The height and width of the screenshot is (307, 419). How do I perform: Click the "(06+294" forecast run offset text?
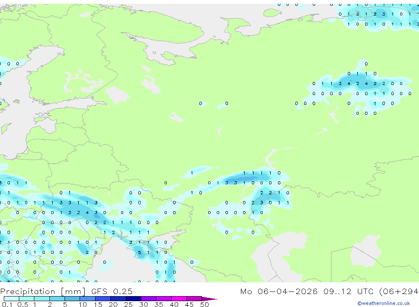(398, 291)
